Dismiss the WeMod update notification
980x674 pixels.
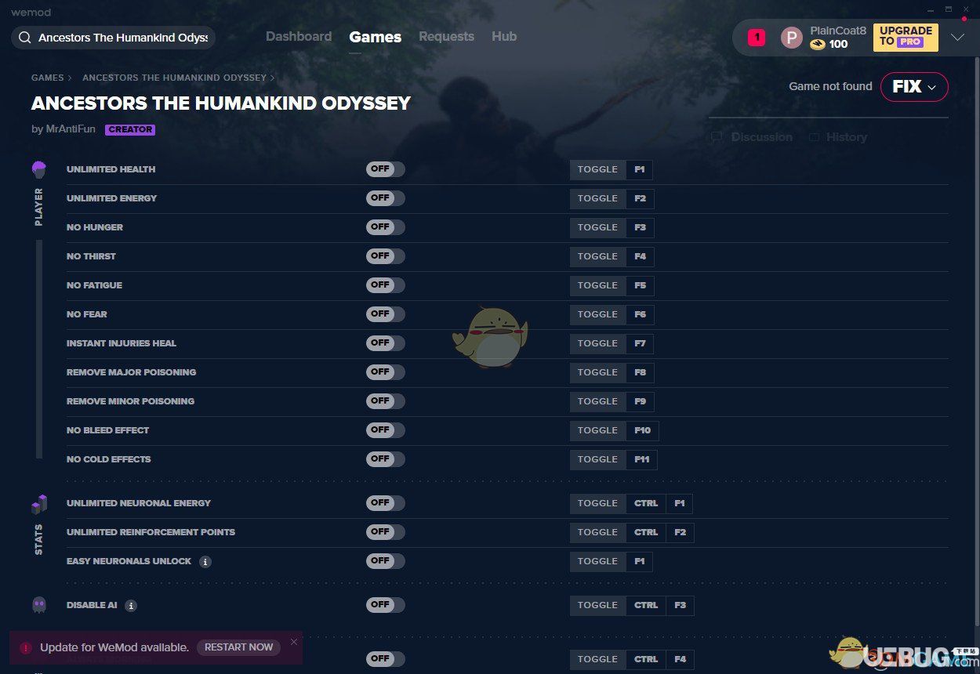(x=294, y=642)
